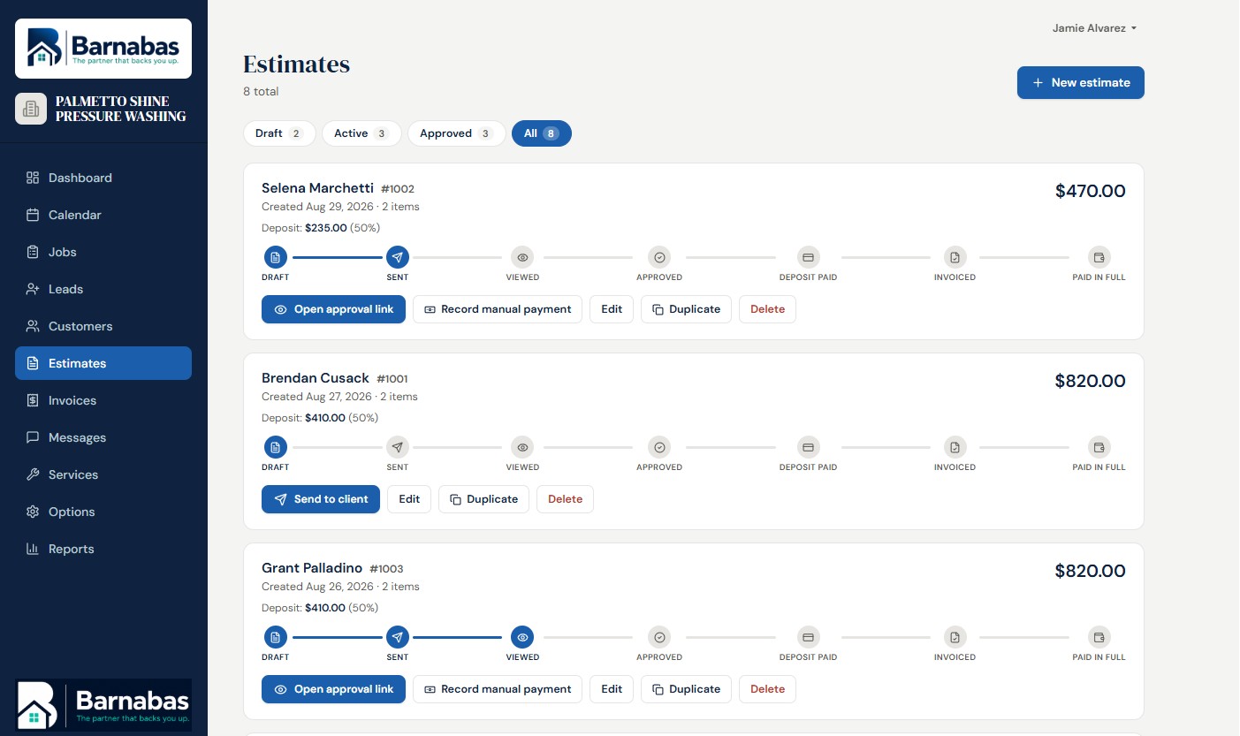1240x736 pixels.
Task: Click Selena Marchetti's $470.00 estimate total
Action: [x=1091, y=191]
